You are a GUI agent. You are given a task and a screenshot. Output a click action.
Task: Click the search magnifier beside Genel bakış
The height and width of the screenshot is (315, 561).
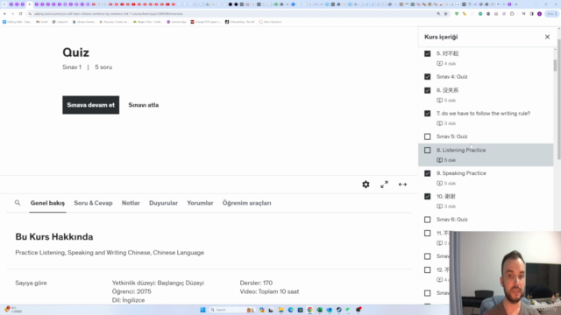(x=18, y=203)
